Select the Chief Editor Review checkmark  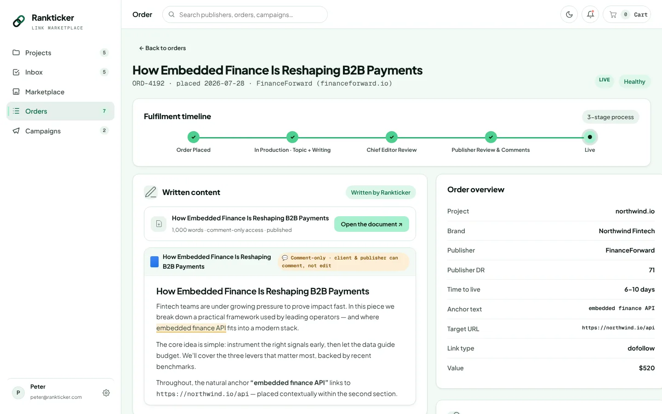392,137
